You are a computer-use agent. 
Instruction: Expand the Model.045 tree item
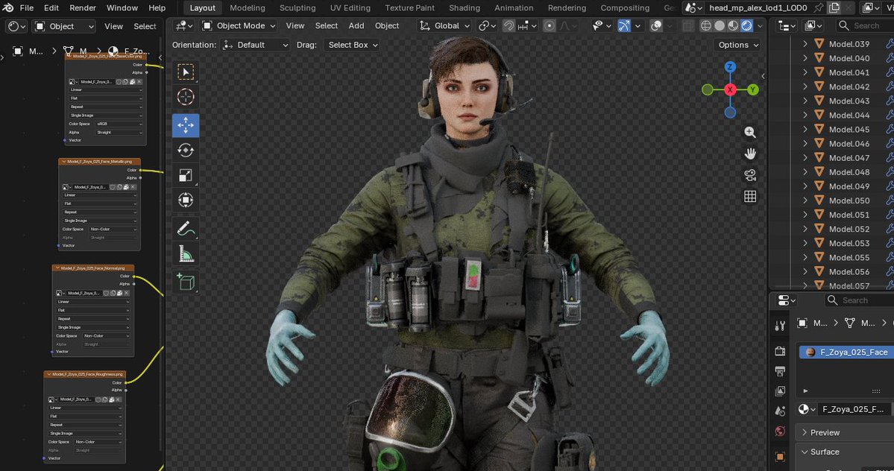(x=805, y=129)
